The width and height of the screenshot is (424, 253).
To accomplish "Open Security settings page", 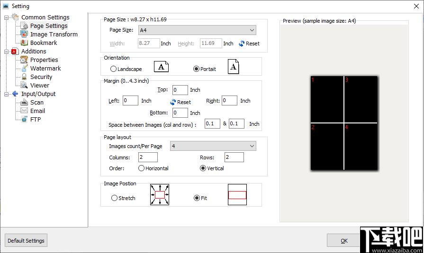I will click(41, 77).
